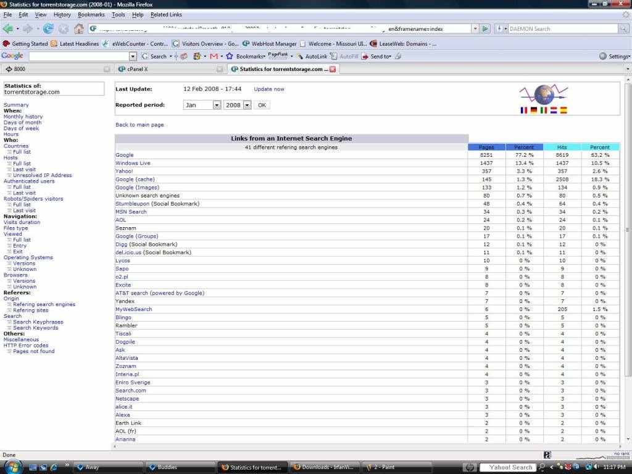Click the Google toolbar bookmarks star icon
Viewport: 632px width, 474px height.
click(229, 56)
